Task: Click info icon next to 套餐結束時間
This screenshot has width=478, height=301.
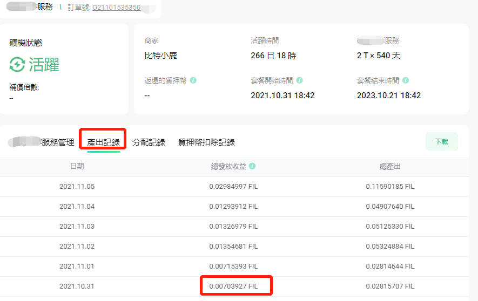Action: [x=406, y=80]
